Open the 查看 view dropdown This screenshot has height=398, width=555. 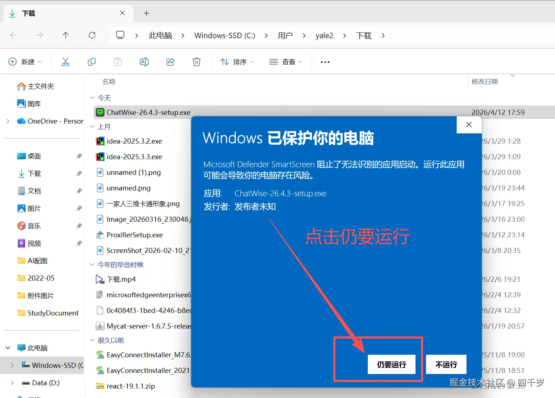[x=286, y=61]
